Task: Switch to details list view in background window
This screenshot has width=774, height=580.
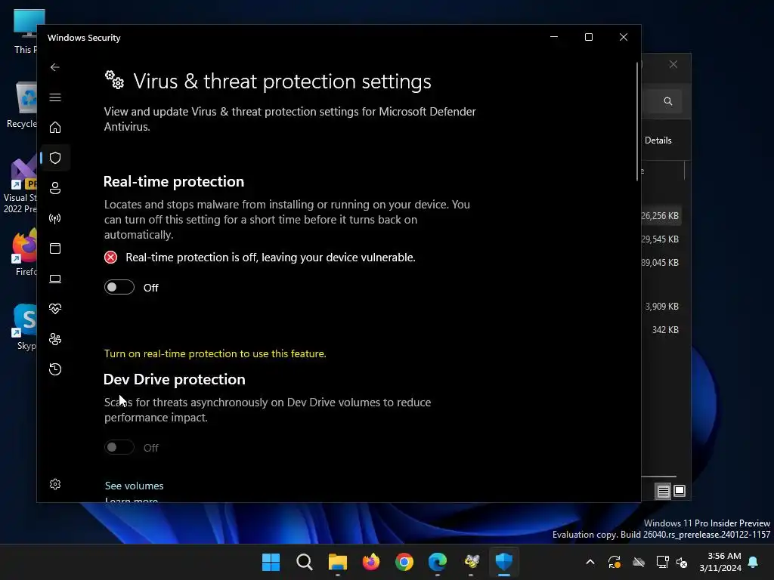Action: pyautogui.click(x=663, y=491)
